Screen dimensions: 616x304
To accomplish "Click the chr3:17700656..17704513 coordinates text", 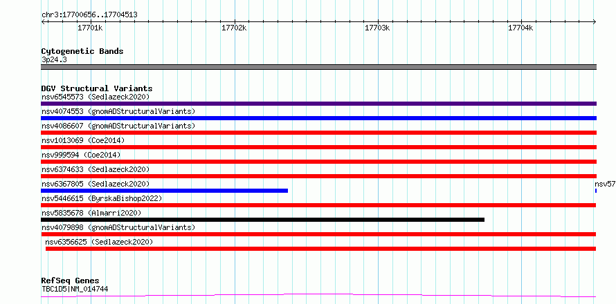I will (89, 15).
